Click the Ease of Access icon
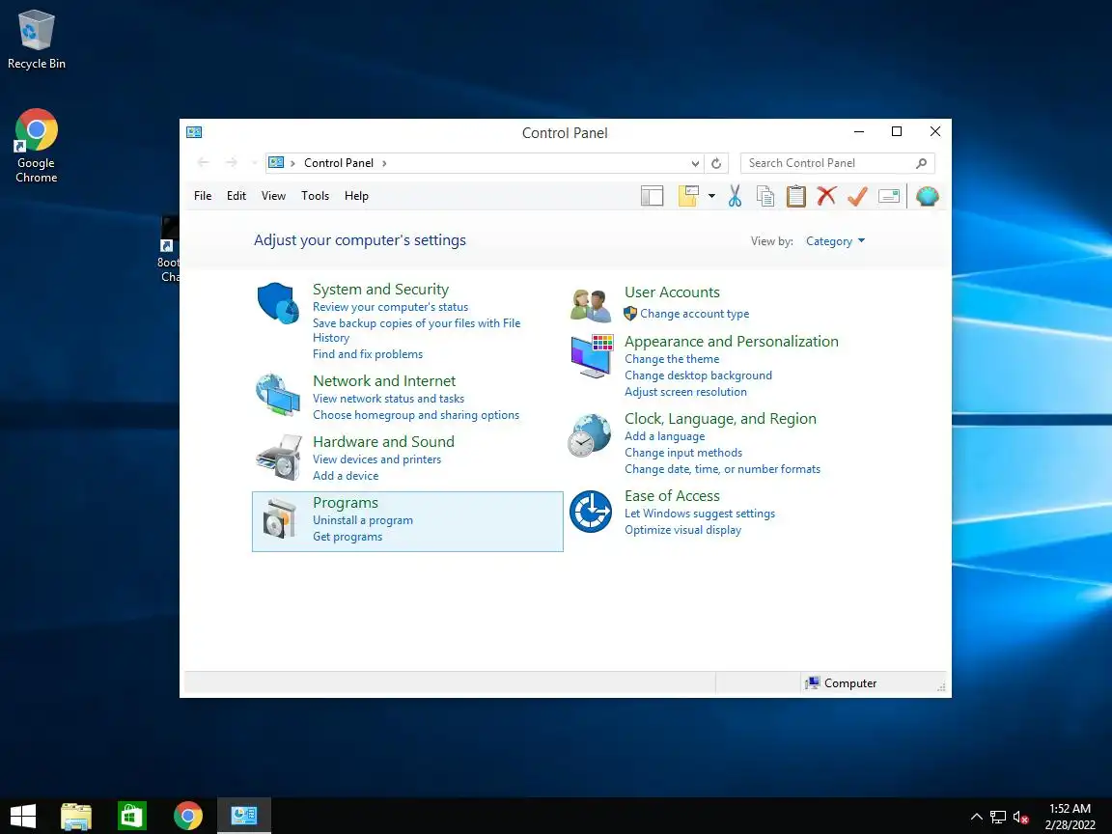 click(x=590, y=512)
